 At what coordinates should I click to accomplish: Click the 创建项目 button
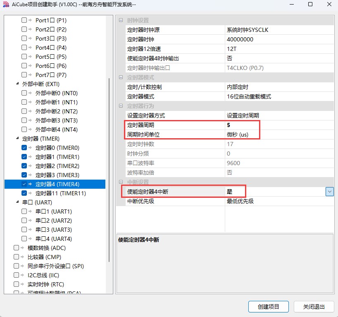pos(268,307)
